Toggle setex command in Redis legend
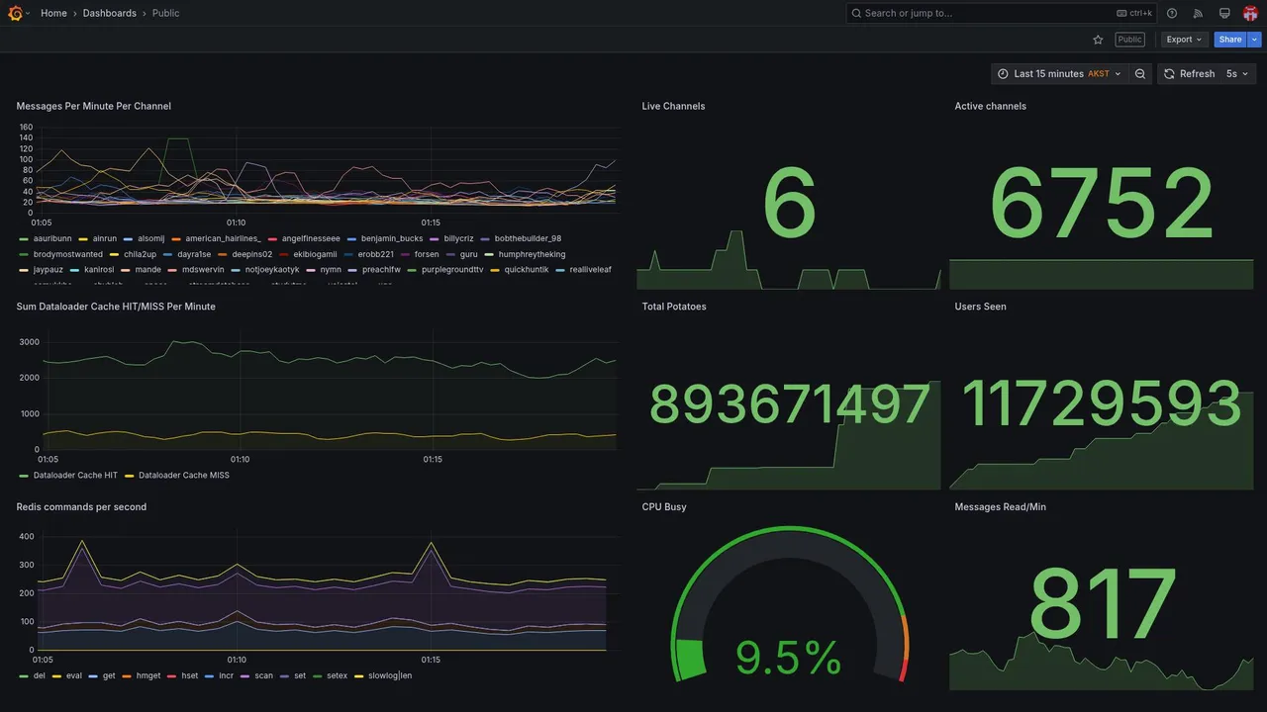This screenshot has height=712, width=1267. [338, 676]
